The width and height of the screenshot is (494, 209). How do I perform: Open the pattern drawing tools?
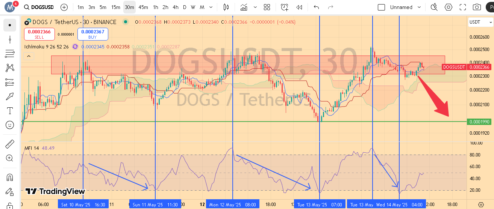point(10,68)
